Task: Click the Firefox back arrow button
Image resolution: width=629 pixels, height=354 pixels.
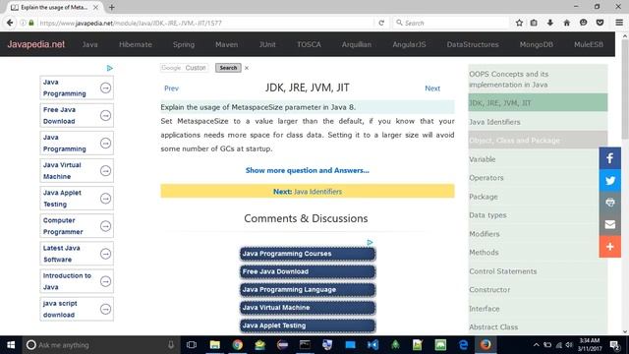Action: (x=10, y=23)
